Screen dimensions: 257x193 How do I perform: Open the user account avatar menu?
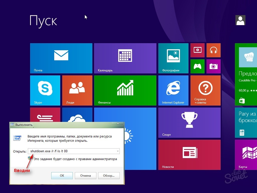coord(240,20)
